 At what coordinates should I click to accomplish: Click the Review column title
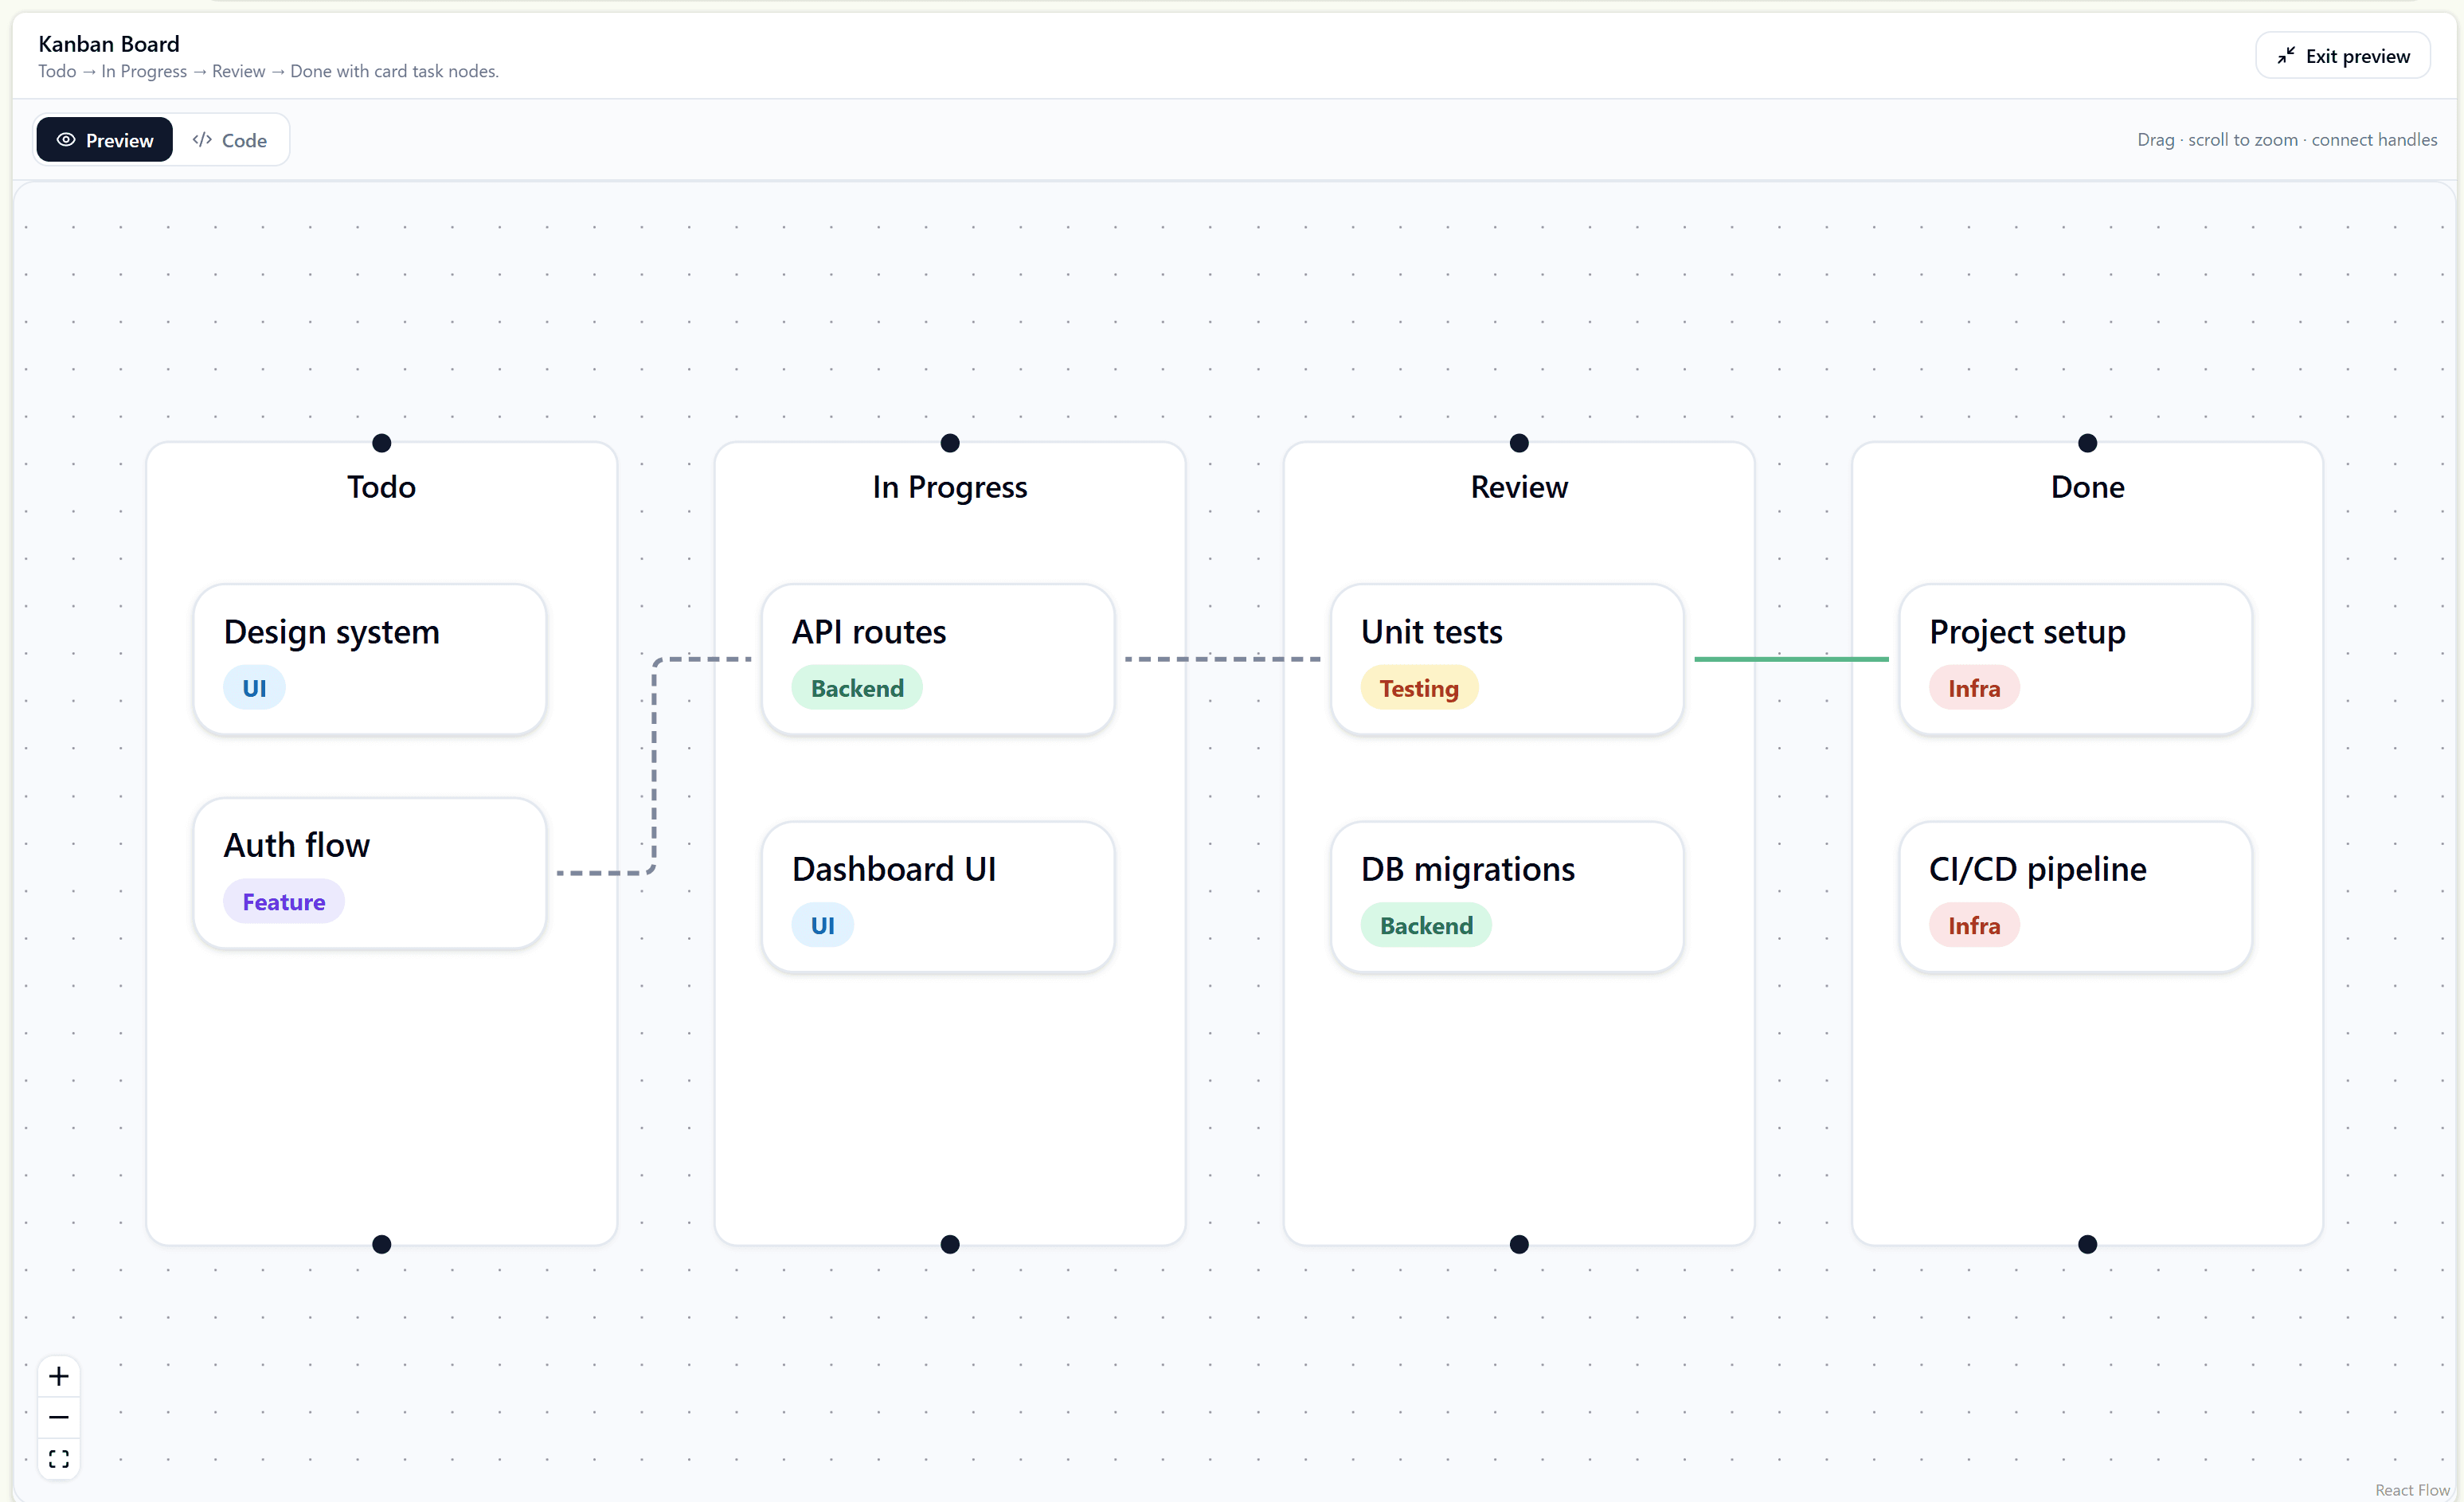click(1519, 487)
